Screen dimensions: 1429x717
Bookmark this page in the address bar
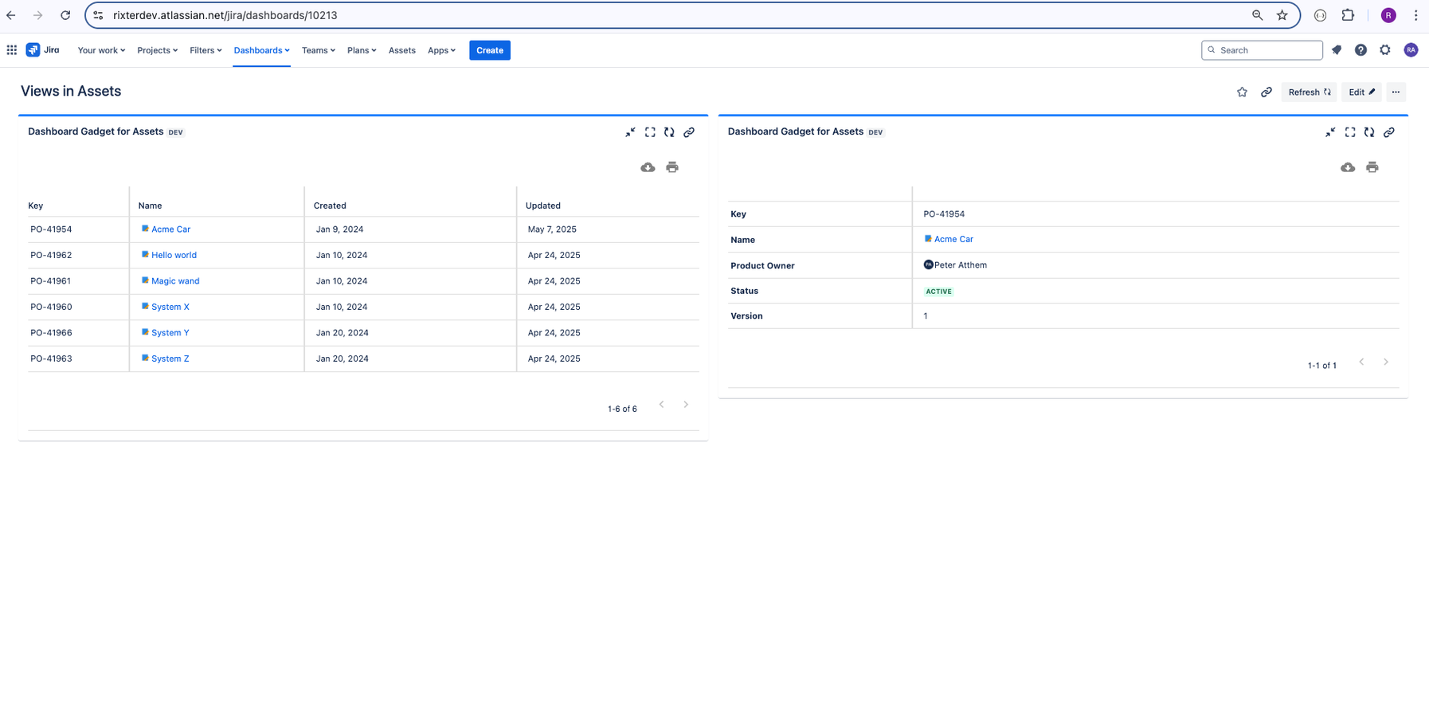coord(1282,15)
